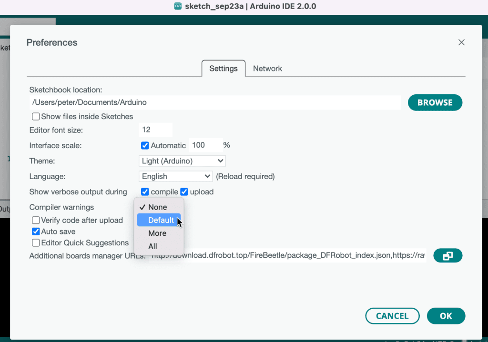
Task: Enable Verify code after upload
Action: click(x=36, y=221)
